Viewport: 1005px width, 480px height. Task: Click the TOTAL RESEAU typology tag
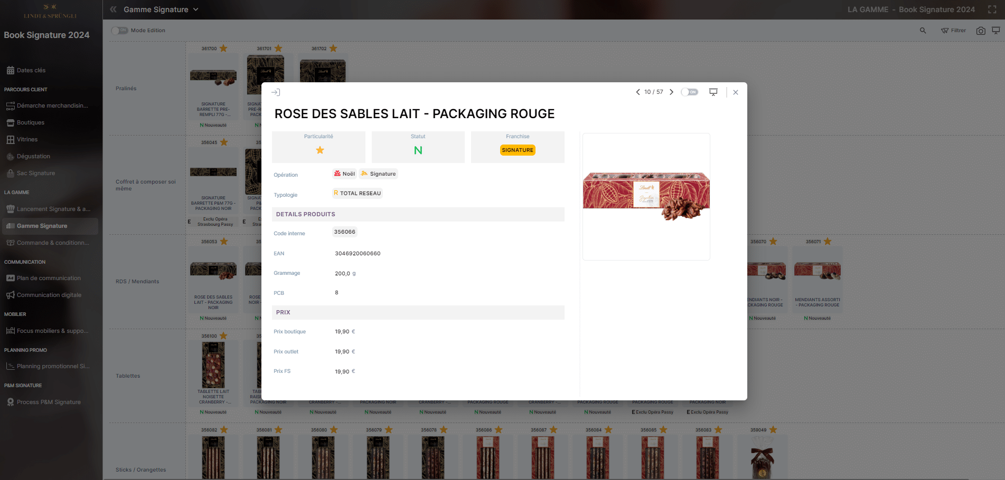[358, 193]
